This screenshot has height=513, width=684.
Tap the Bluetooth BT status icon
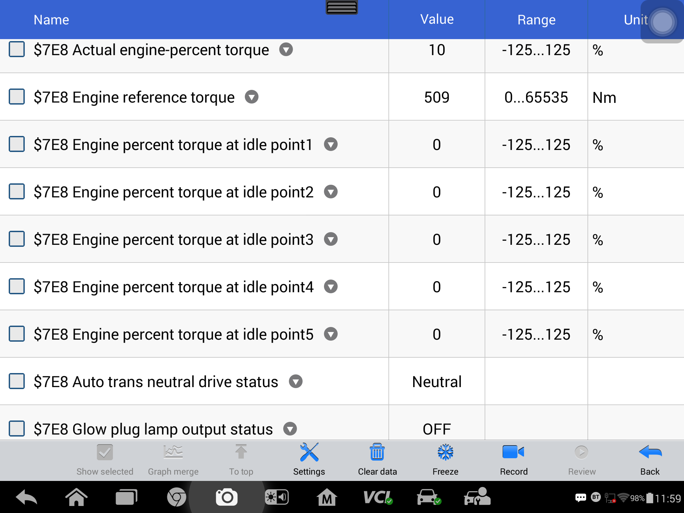(x=596, y=497)
